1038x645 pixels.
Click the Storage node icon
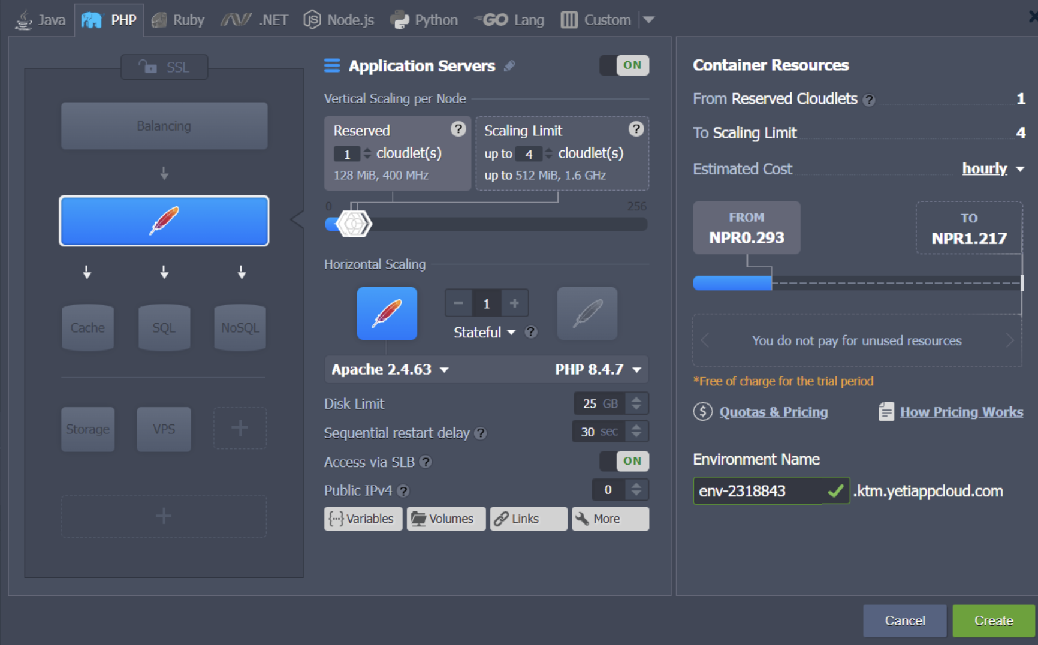coord(87,429)
